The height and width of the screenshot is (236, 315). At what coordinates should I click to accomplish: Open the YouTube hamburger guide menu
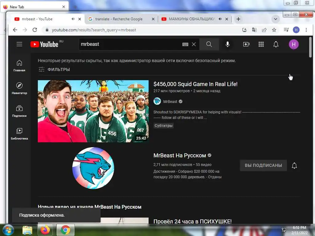coord(19,44)
